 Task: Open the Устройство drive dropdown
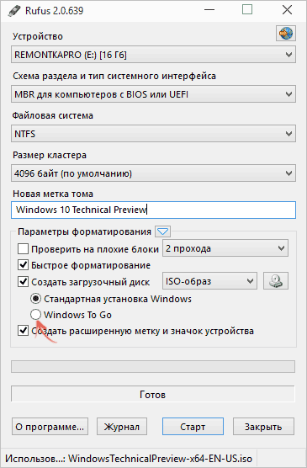click(x=153, y=55)
